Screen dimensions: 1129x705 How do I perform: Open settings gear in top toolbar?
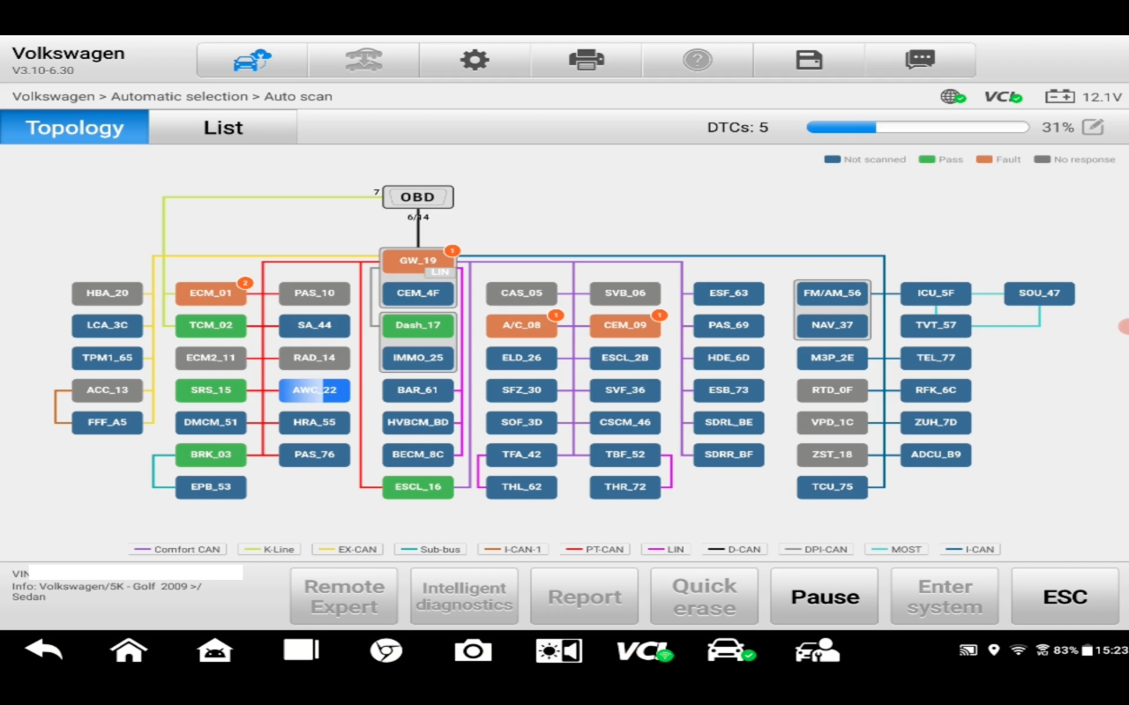tap(475, 60)
